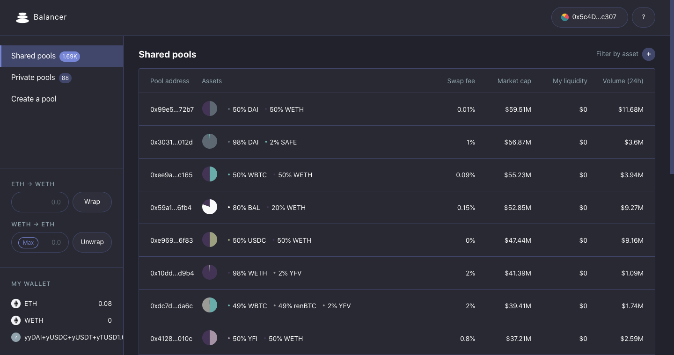This screenshot has height=355, width=674.
Task: Click the Shared pools page heading
Action: (x=168, y=54)
